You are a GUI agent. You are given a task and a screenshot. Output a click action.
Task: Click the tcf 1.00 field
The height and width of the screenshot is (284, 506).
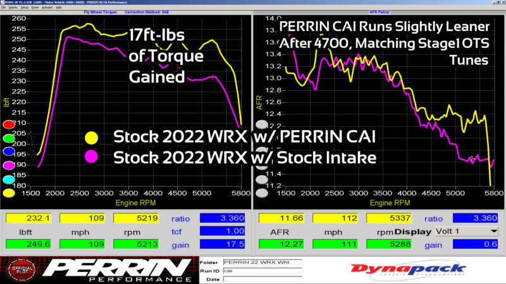pos(223,231)
